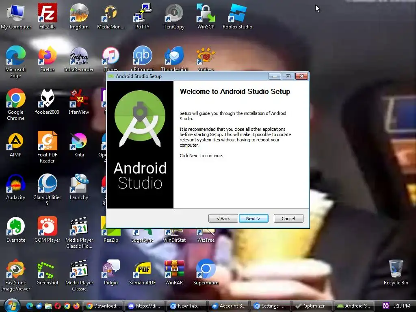Select the My Computer desktop icon
The height and width of the screenshot is (312, 416).
click(x=16, y=17)
